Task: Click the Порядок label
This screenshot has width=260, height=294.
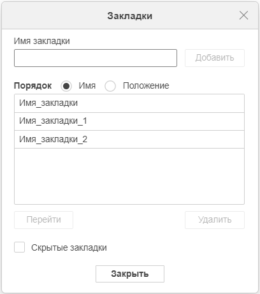Action: tap(32, 86)
